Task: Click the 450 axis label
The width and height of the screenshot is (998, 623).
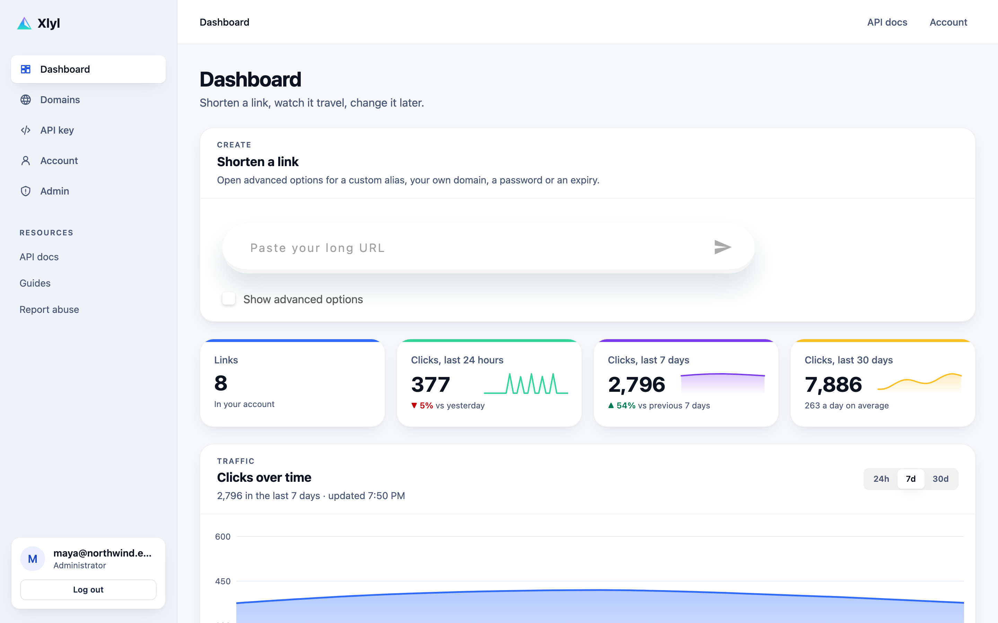Action: [x=223, y=581]
